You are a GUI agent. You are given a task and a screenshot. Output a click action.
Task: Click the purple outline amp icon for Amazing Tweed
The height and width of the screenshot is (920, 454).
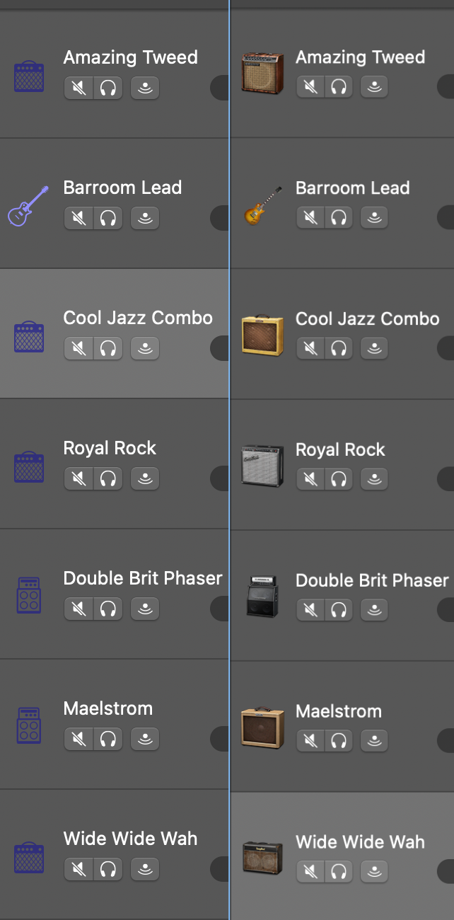(x=29, y=76)
